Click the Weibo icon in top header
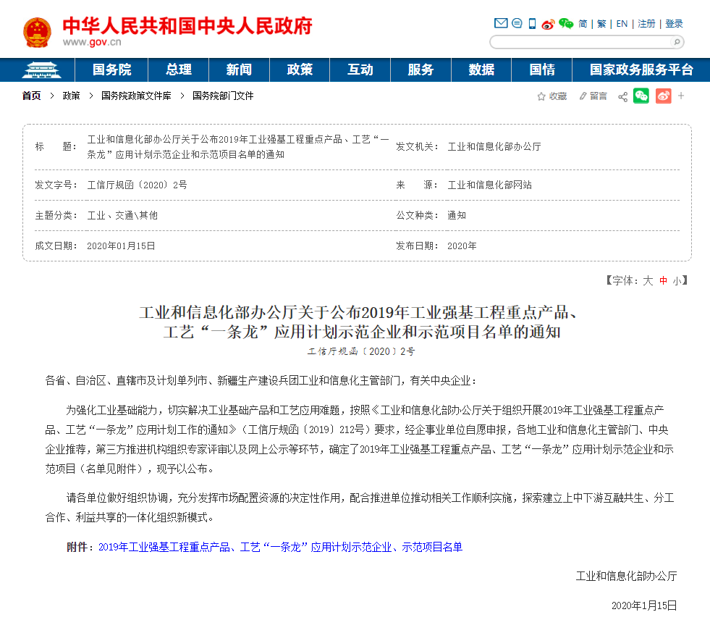Viewport: 710px width, 620px height. pos(548,24)
